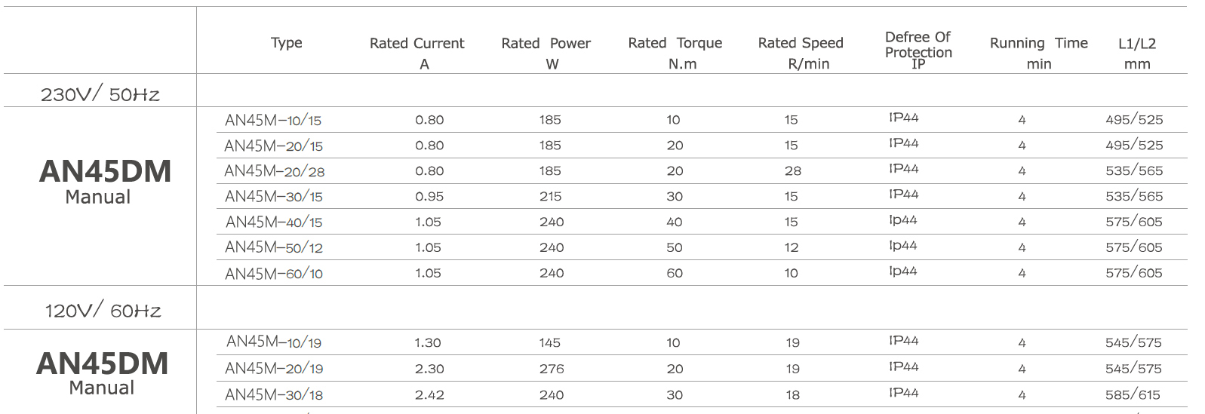
Task: Click the Type column header
Action: (287, 43)
